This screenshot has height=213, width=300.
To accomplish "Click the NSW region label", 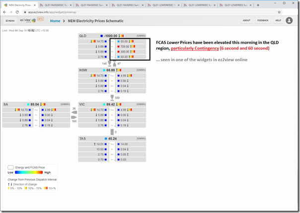I will (x=83, y=70).
